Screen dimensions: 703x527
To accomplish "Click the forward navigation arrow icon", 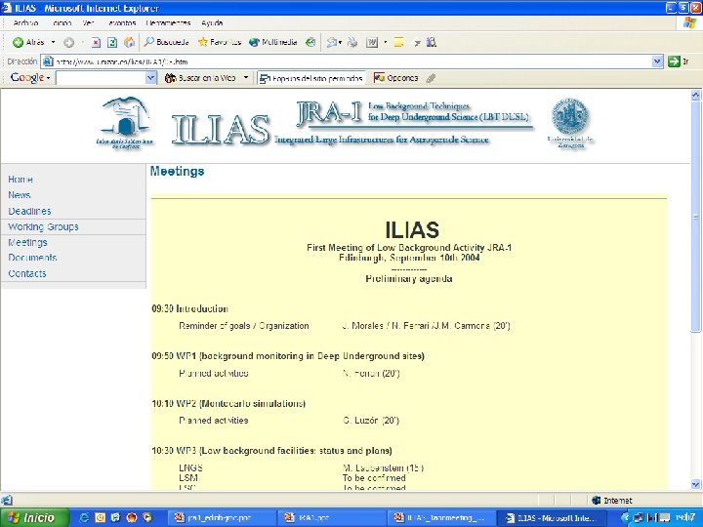I will tap(68, 43).
